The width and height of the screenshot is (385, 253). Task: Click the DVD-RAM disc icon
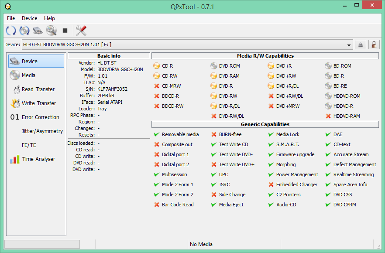point(213,76)
